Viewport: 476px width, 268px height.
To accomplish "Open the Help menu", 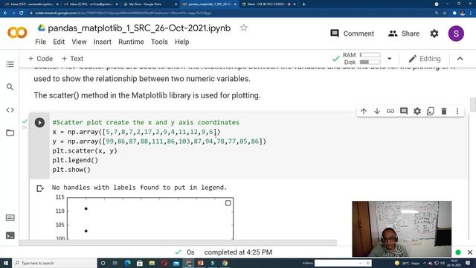I will click(181, 42).
